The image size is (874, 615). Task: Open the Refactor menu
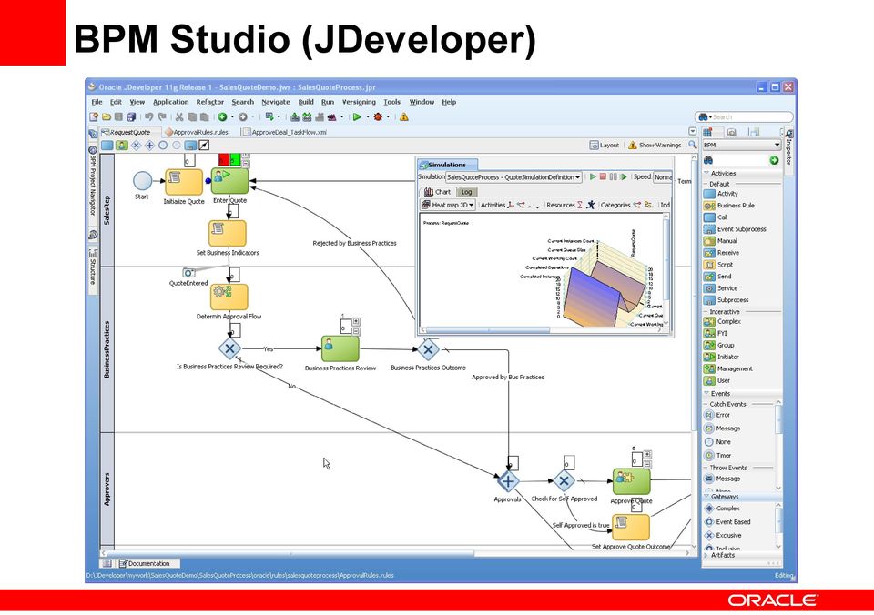(209, 102)
